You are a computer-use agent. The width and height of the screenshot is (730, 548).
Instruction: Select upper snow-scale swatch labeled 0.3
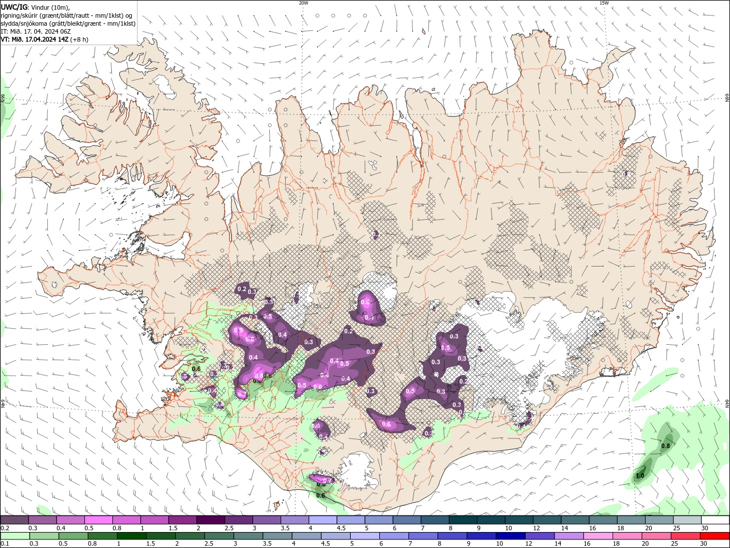(x=43, y=520)
